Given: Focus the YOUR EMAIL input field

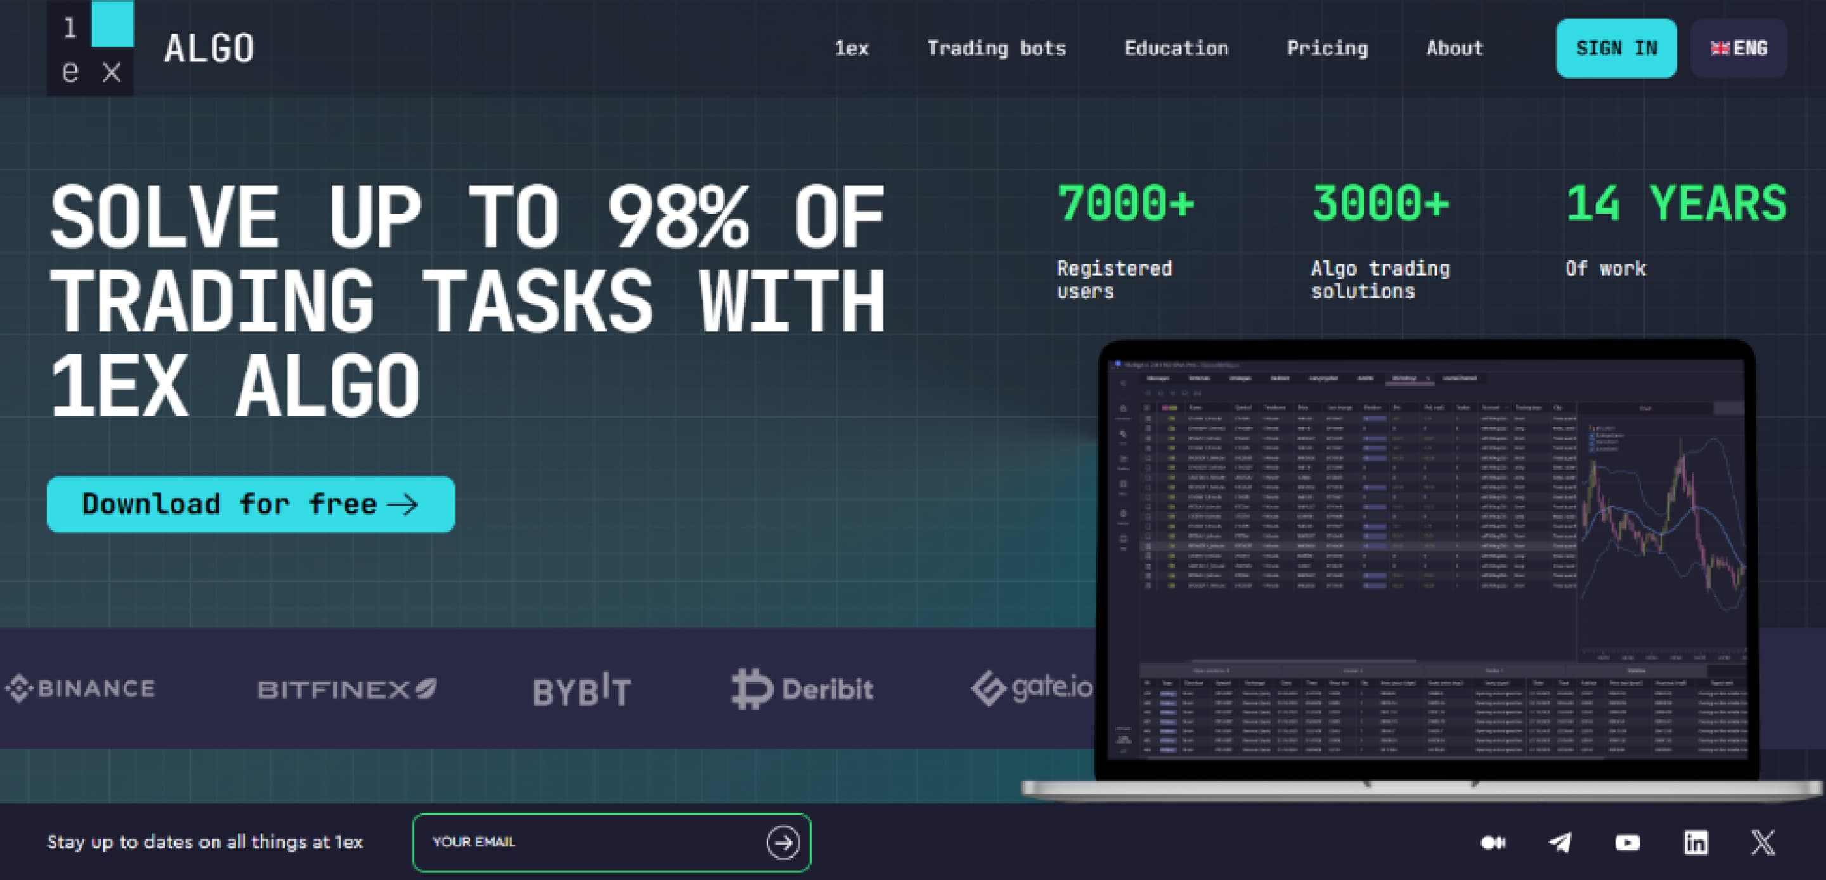Looking at the screenshot, I should (x=588, y=843).
